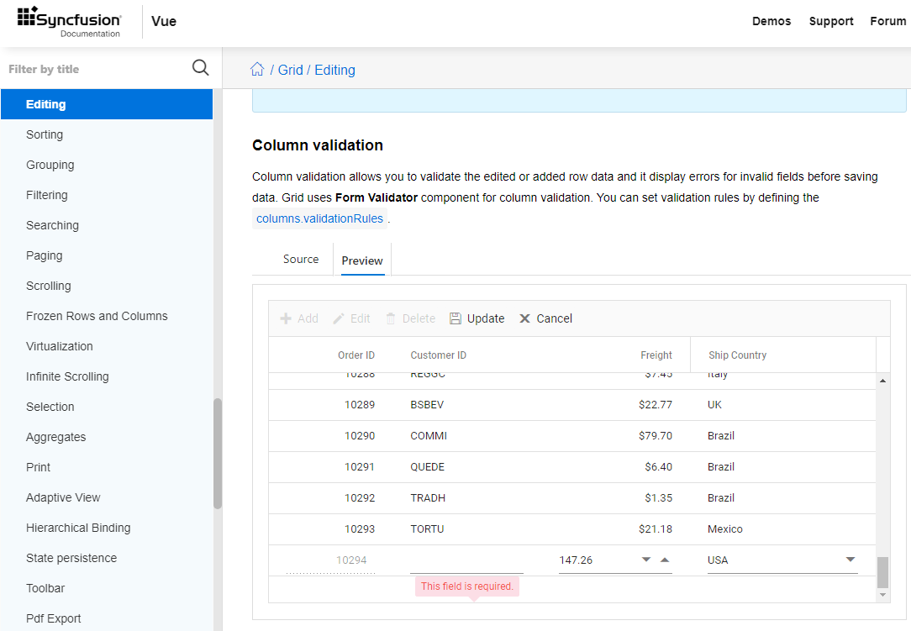Click the Delete trash toolbar button
This screenshot has width=911, height=631.
click(411, 318)
